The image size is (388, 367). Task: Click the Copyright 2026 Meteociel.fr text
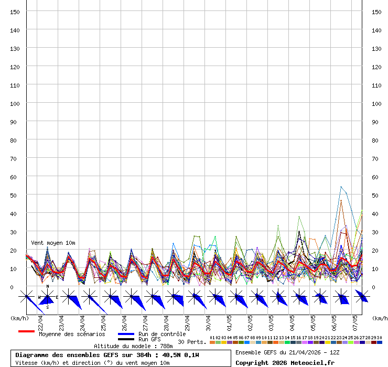285,363
